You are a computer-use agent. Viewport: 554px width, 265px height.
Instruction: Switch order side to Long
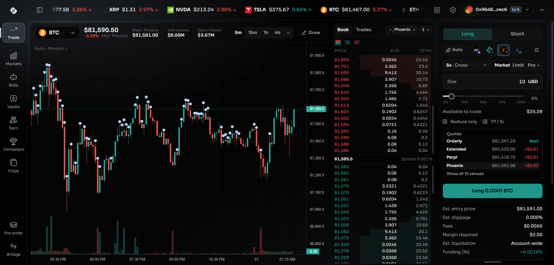click(468, 34)
